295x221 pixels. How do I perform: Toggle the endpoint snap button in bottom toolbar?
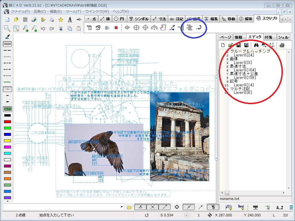[x=140, y=207]
